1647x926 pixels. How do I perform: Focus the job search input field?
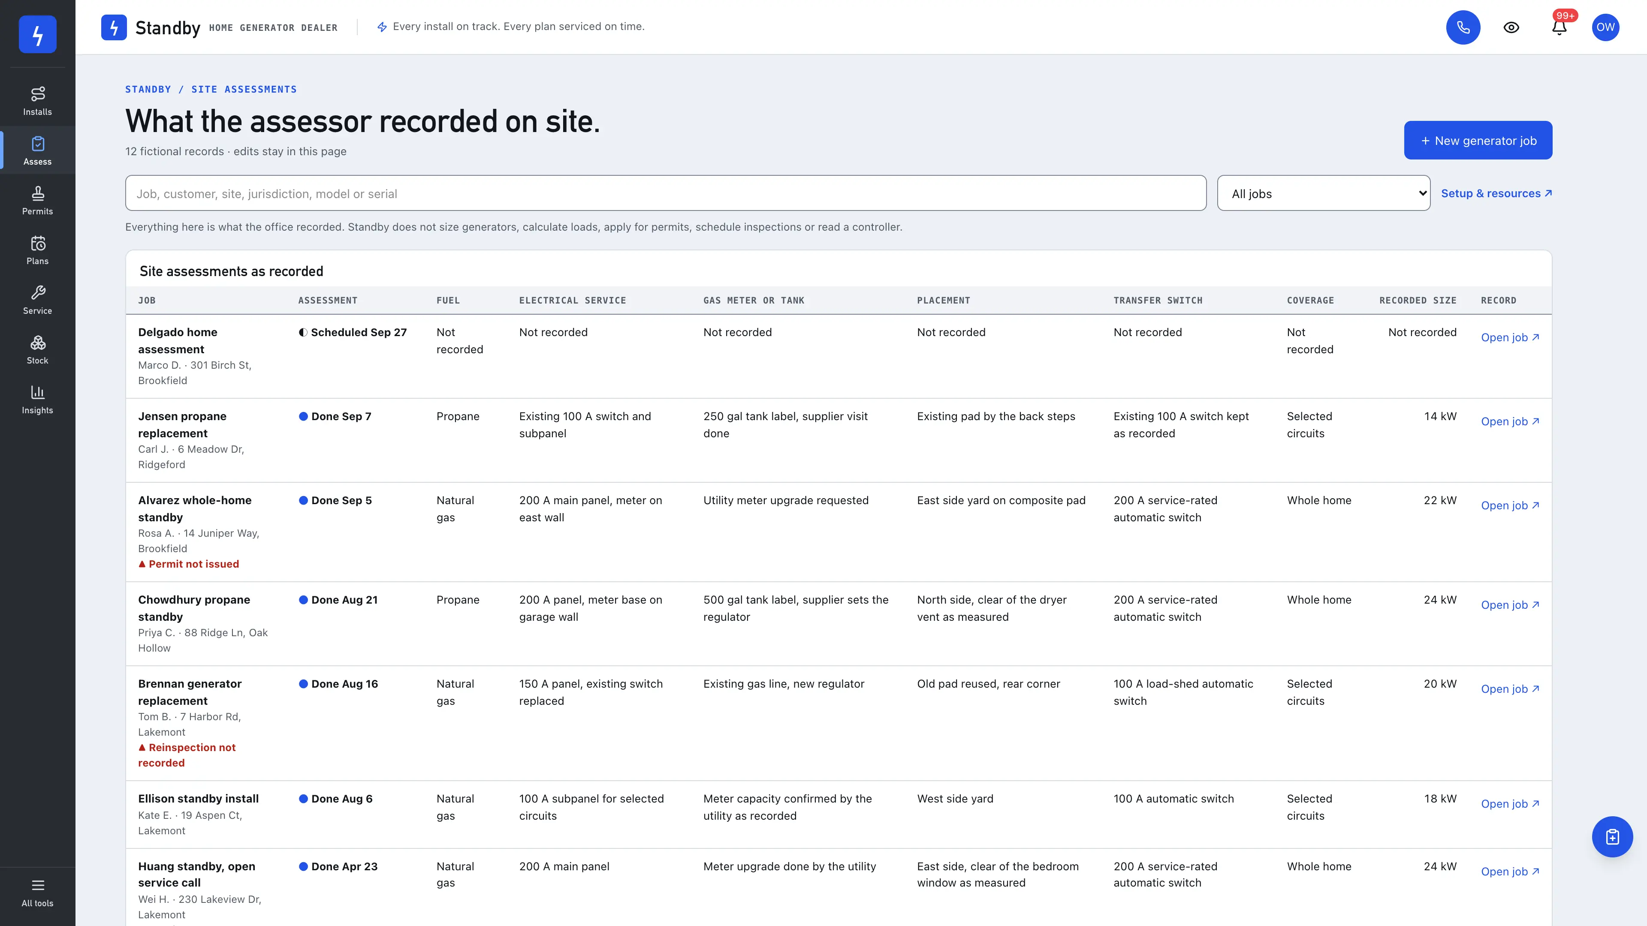[x=666, y=193]
